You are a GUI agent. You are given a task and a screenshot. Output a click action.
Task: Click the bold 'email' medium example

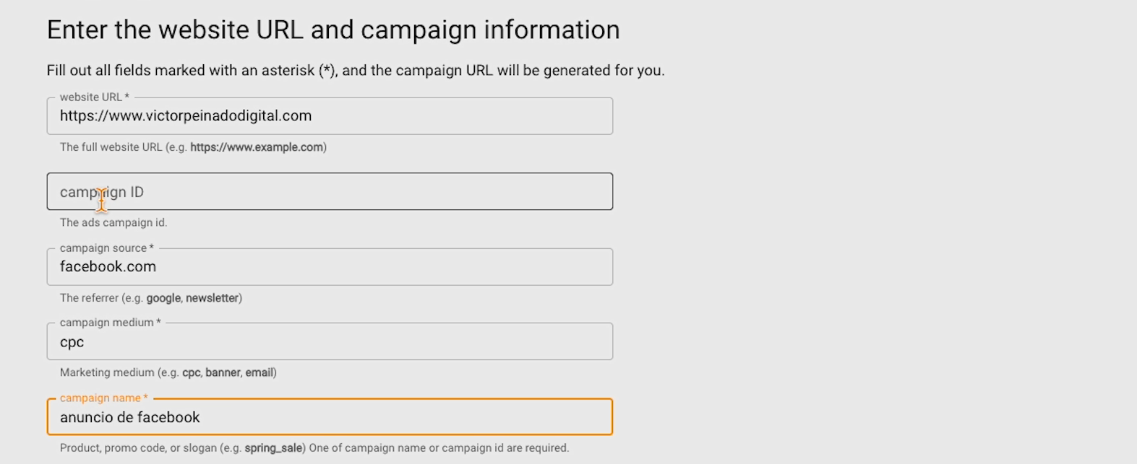tap(259, 373)
